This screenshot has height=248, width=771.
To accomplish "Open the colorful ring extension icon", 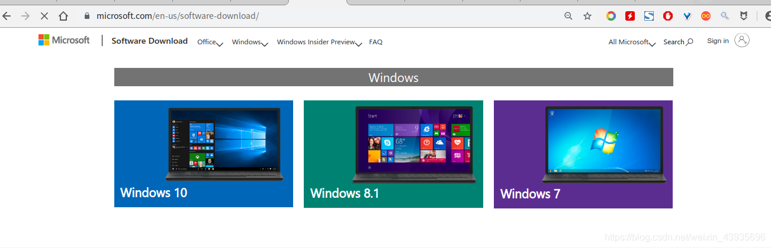I will coord(611,16).
